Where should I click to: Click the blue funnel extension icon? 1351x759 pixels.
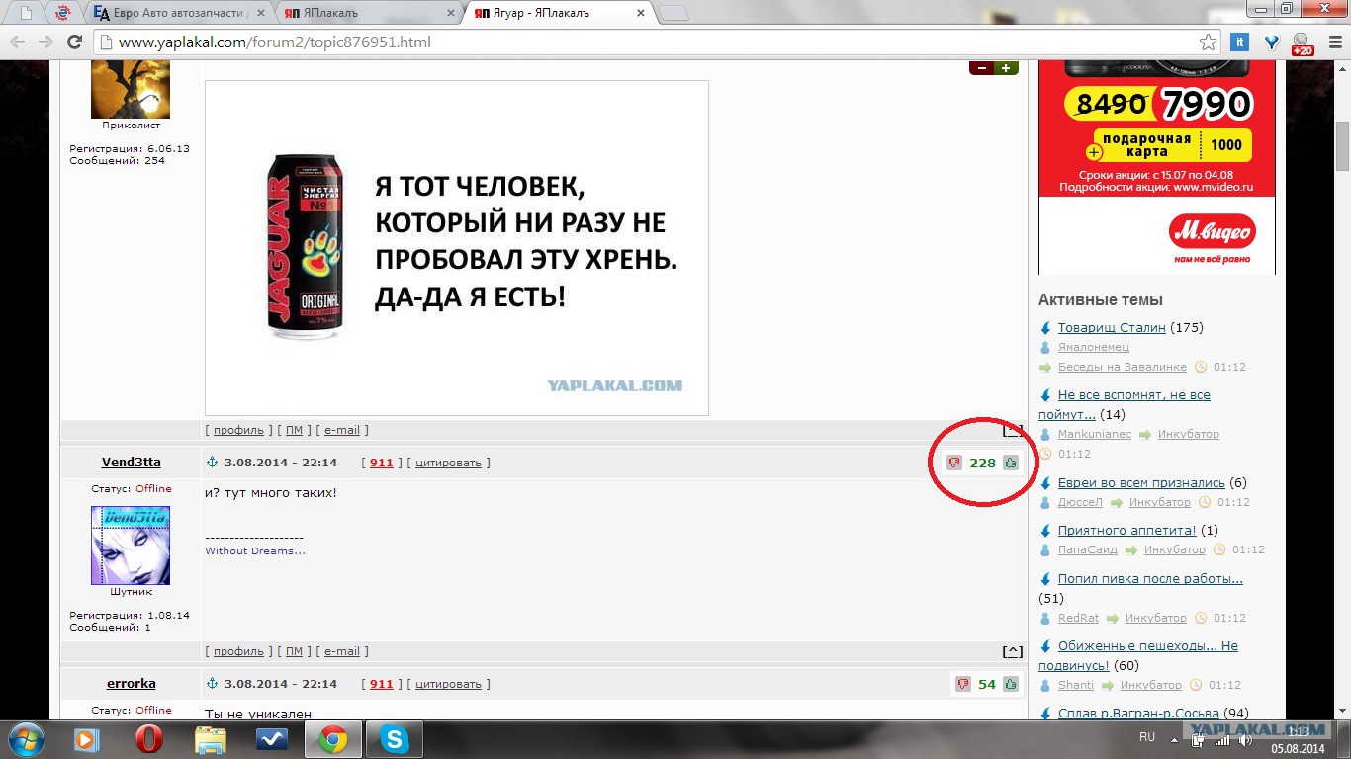[x=1272, y=42]
